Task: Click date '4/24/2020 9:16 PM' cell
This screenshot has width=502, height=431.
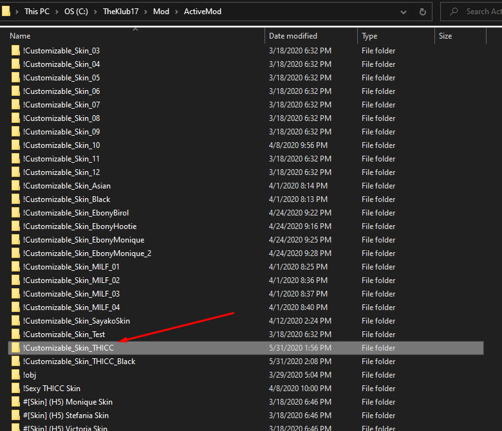Action: 300,226
